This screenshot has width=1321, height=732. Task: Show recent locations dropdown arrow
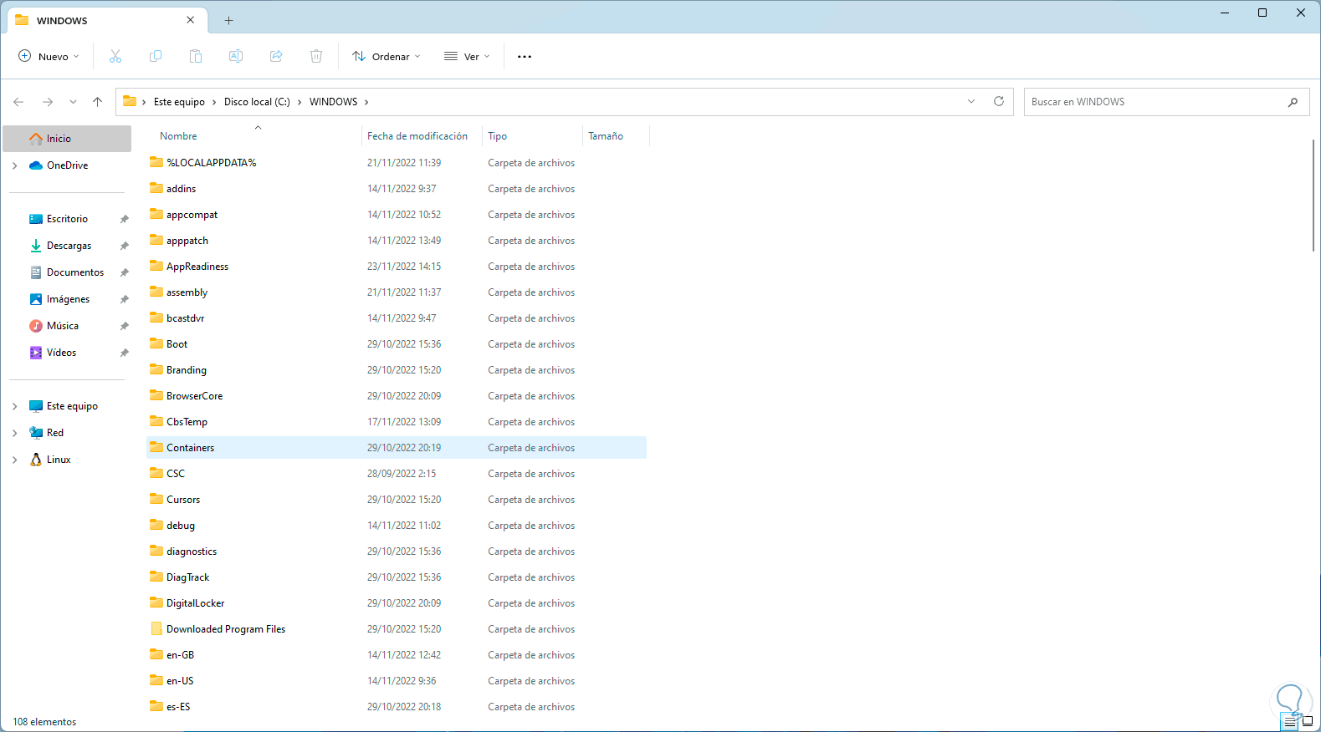(73, 102)
